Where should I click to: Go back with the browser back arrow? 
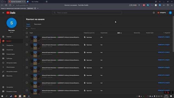[x=2, y=5]
